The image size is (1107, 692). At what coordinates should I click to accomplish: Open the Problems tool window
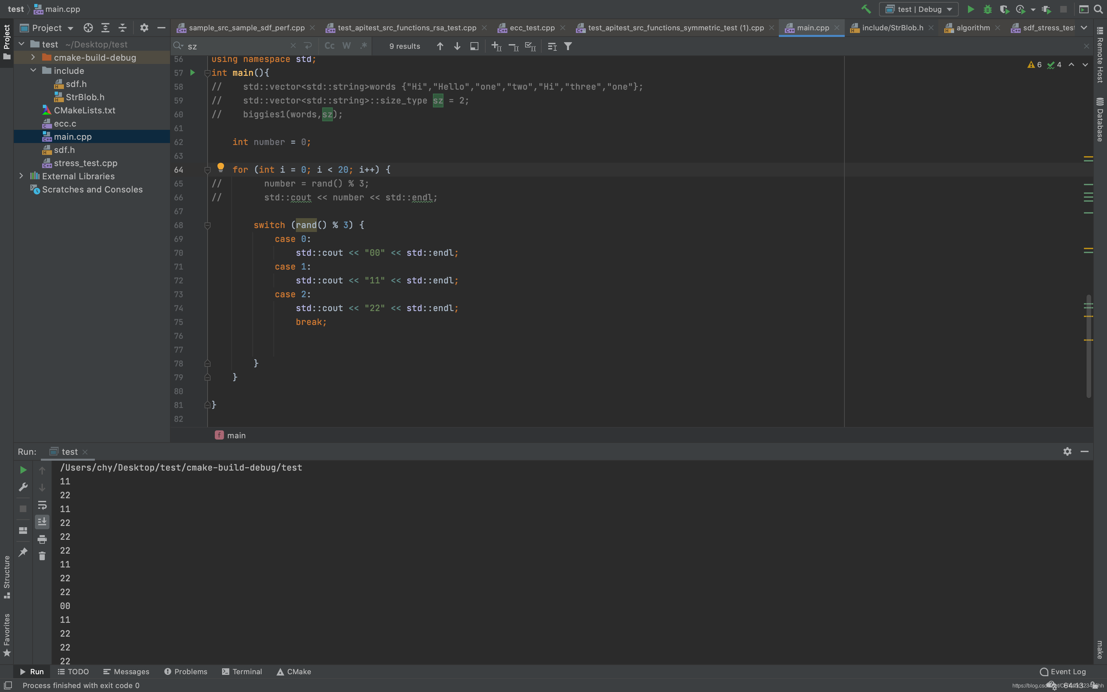[186, 672]
